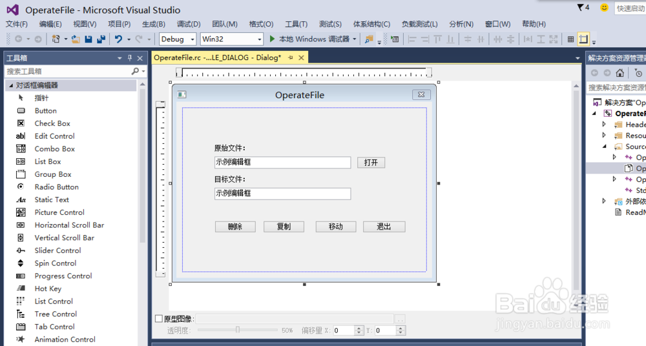Select the Spin Control in toolbox
Image resolution: width=646 pixels, height=346 pixels.
coord(71,263)
